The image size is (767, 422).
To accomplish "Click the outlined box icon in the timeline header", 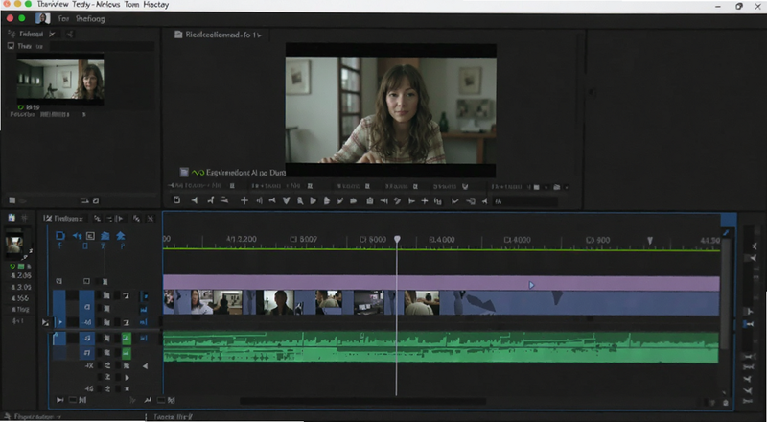I will point(90,236).
